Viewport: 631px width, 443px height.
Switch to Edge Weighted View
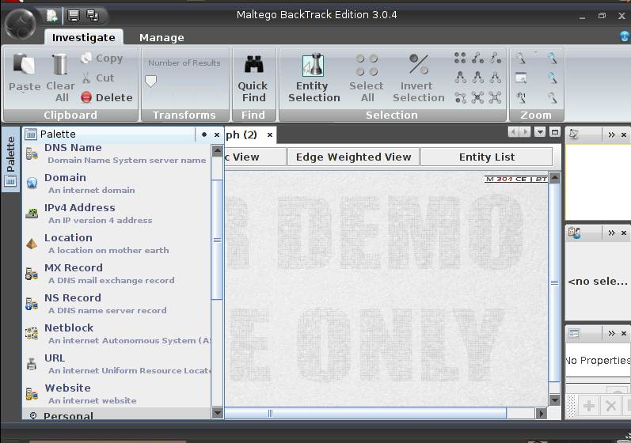pos(353,157)
